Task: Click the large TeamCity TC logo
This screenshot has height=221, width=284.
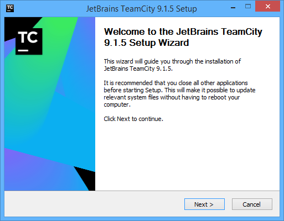Action: tap(29, 41)
